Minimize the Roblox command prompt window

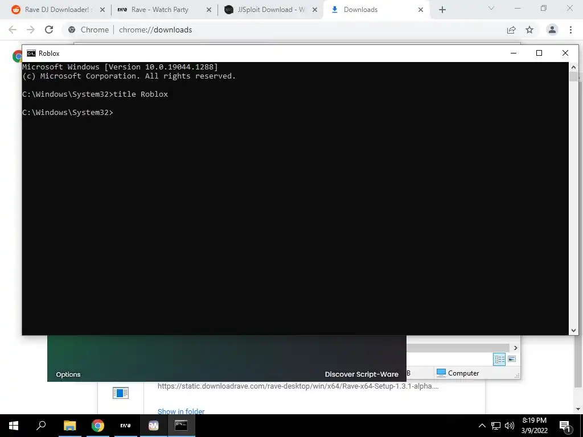[514, 53]
